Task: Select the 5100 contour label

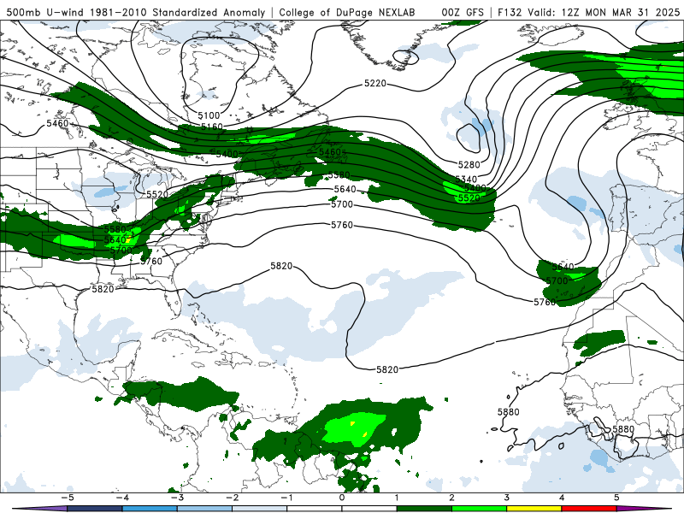Action: [209, 115]
